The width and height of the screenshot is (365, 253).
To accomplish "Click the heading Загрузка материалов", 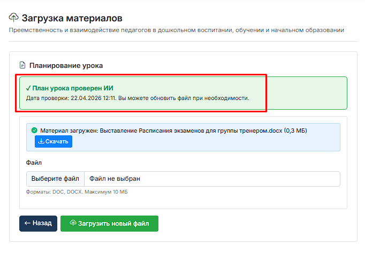I will tap(72, 18).
